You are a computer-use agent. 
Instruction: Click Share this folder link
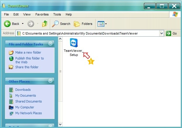[x=27, y=67]
